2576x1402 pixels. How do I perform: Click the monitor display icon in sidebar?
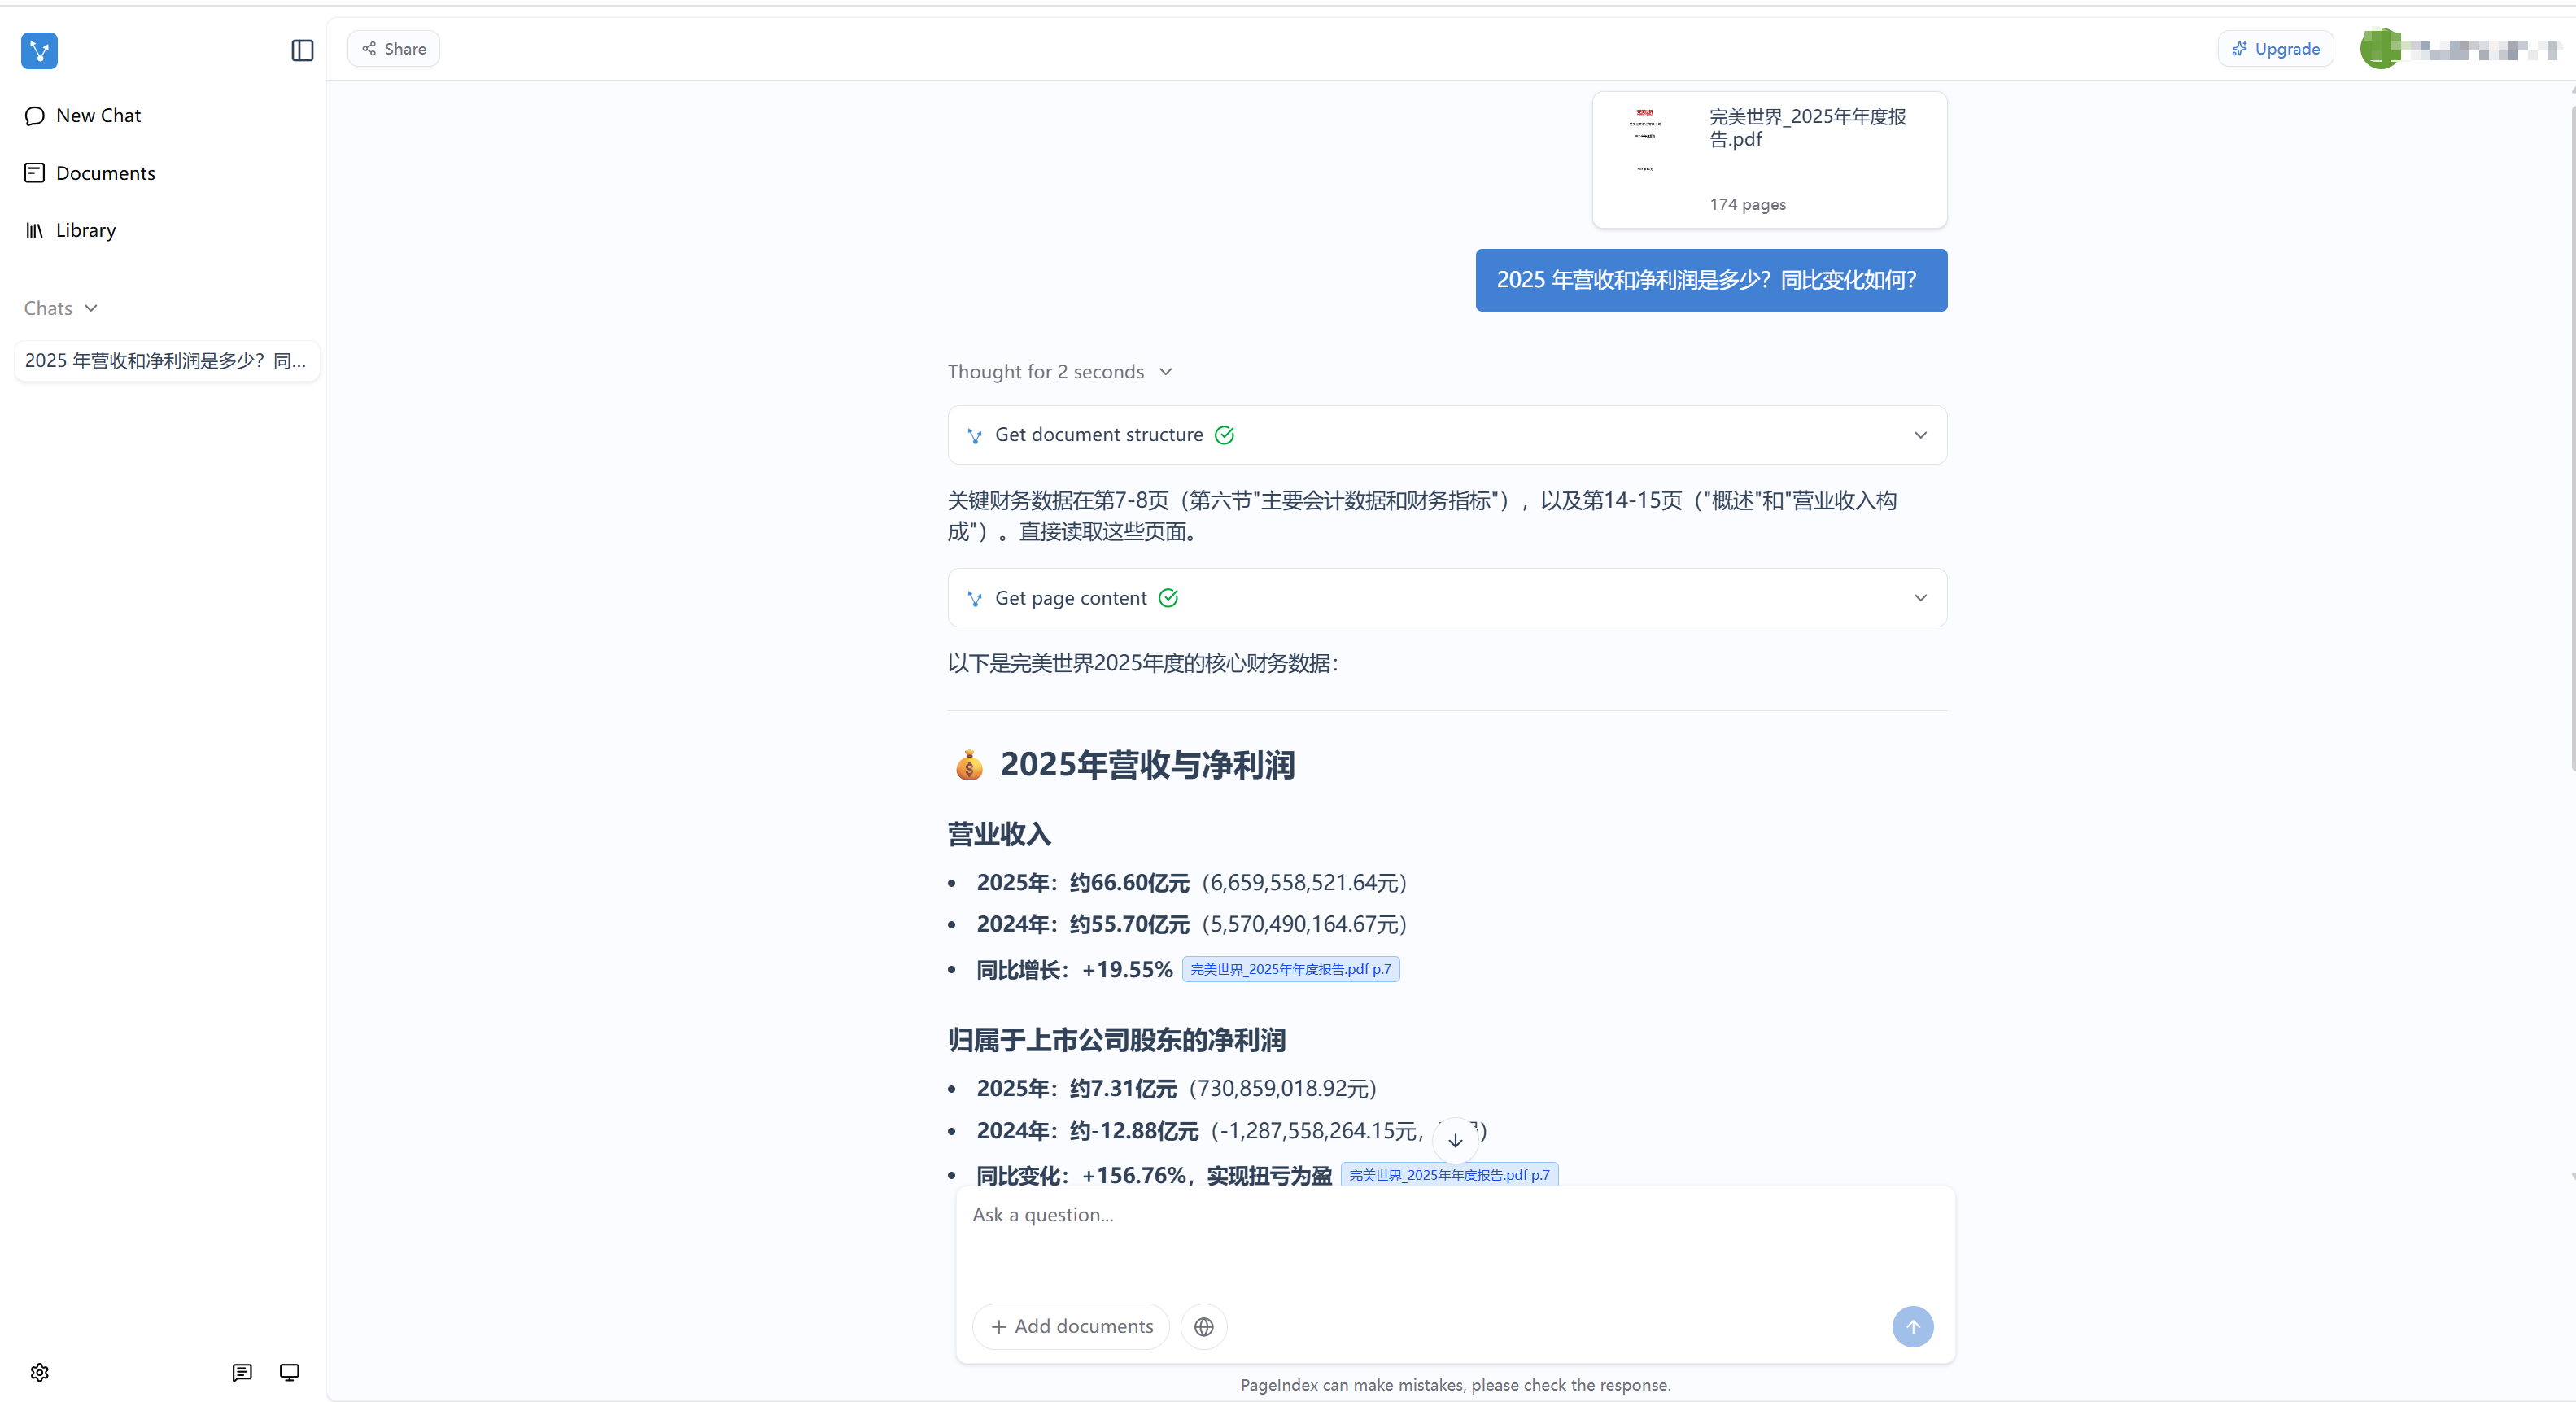pyautogui.click(x=289, y=1372)
